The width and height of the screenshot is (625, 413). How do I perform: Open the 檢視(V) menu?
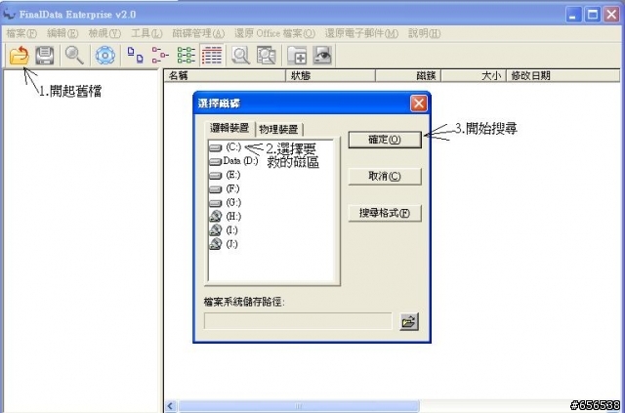coord(104,33)
